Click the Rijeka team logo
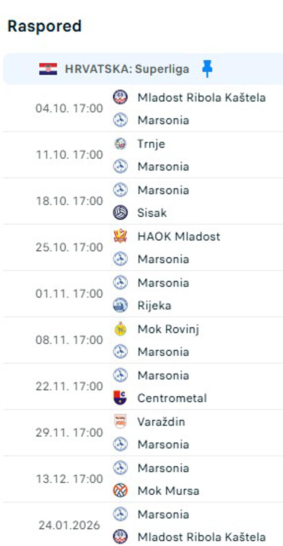283x546 pixels. pyautogui.click(x=120, y=305)
